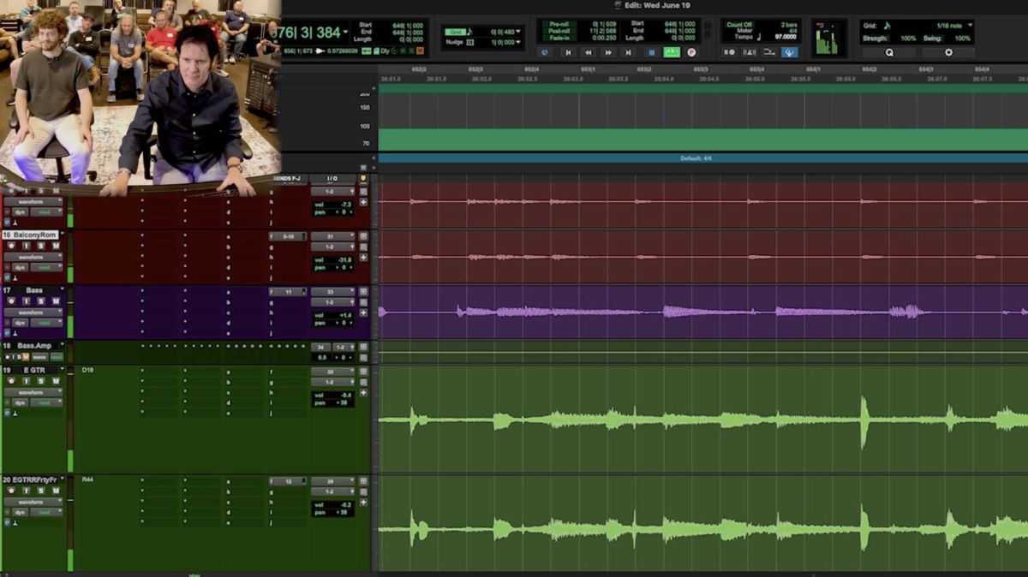Screen dimensions: 1028x577
Task: Click the Stop button in the transport
Action: click(652, 52)
